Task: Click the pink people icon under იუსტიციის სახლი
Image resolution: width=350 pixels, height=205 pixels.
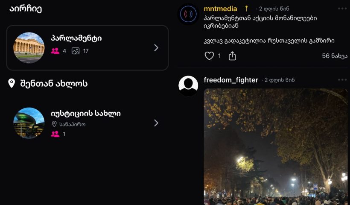Action: point(55,134)
